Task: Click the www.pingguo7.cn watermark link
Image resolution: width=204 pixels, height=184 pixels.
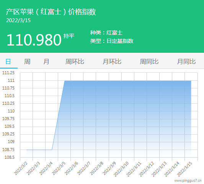Action: click(x=188, y=181)
